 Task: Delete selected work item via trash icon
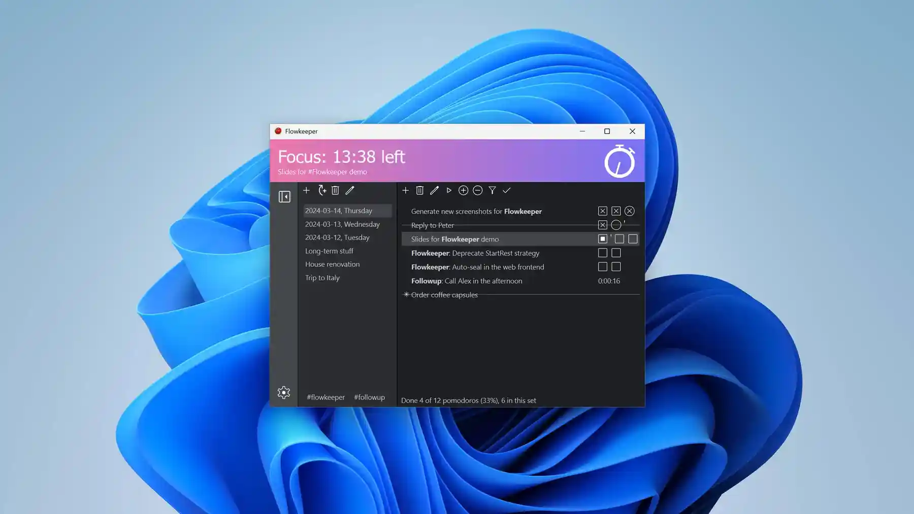tap(419, 190)
